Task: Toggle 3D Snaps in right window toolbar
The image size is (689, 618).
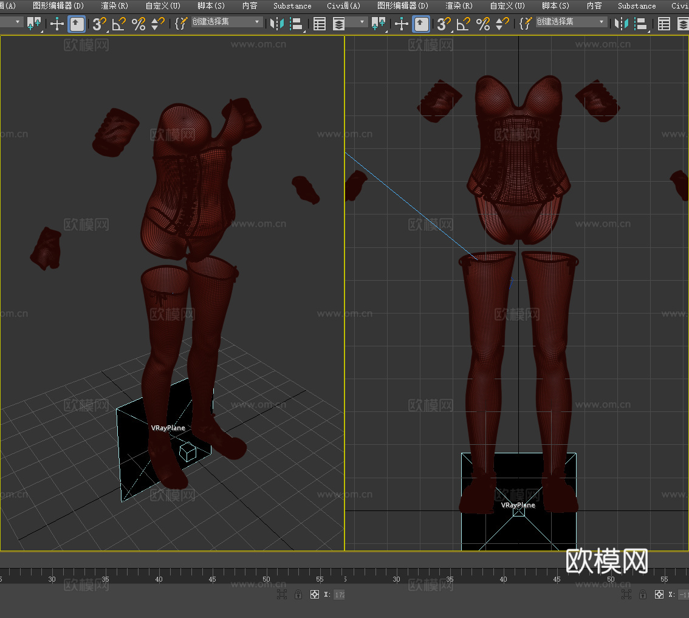Action: [444, 24]
